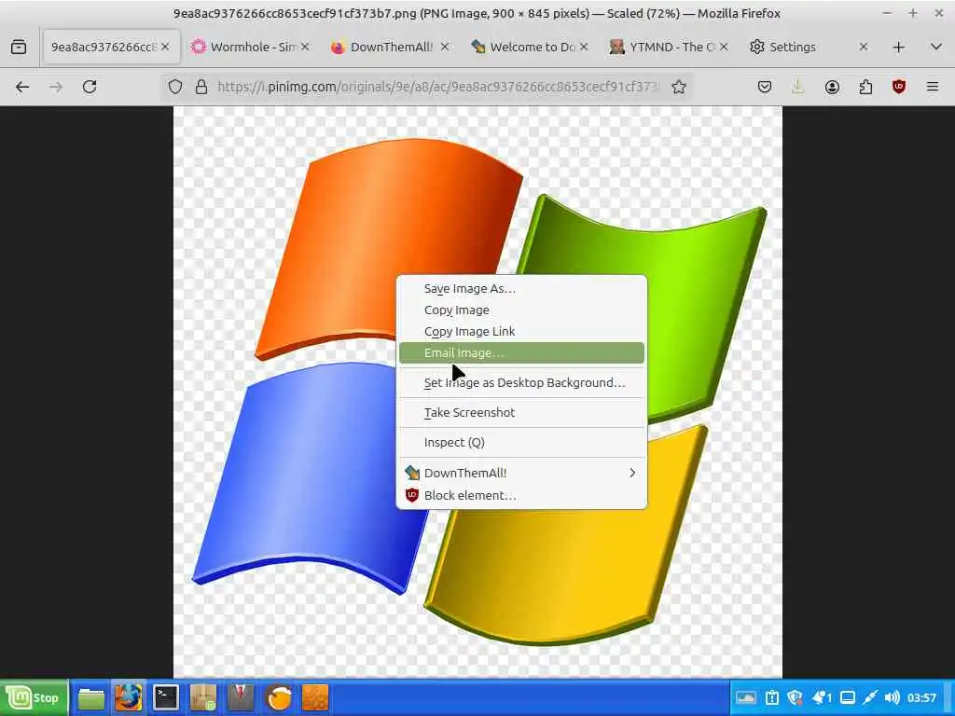Screen dimensions: 955x716
Task: Click the orange square taskbar icon
Action: [x=315, y=697]
